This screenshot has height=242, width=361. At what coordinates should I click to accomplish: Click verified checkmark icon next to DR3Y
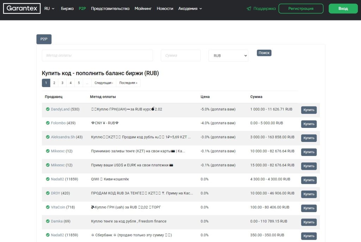click(48, 193)
